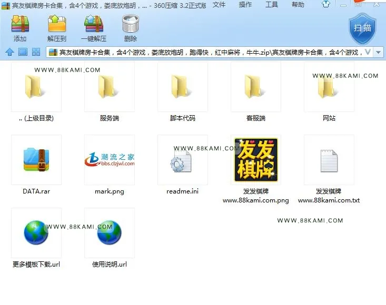The image size is (386, 305).
Task: Open the 文件 menu
Action: [x=219, y=4]
